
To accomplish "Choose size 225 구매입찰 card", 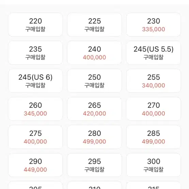I will point(95,25).
